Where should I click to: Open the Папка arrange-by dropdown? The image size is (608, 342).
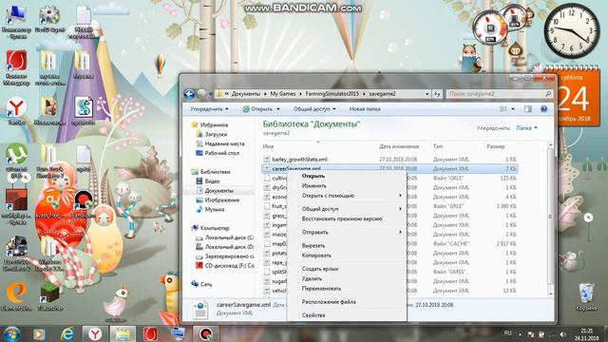point(527,128)
